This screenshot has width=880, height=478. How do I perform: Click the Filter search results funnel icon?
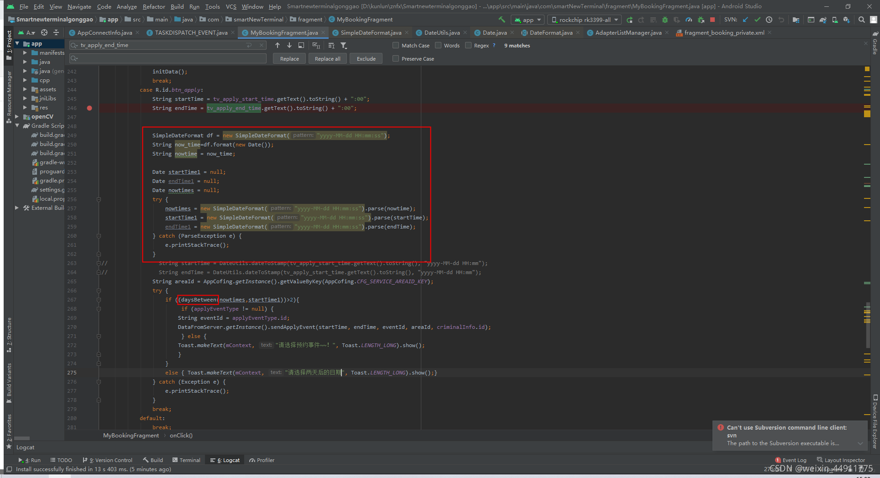tap(344, 45)
